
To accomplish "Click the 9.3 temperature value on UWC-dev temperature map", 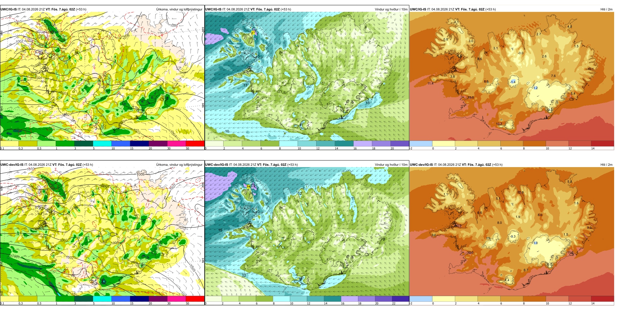I will tap(589, 228).
